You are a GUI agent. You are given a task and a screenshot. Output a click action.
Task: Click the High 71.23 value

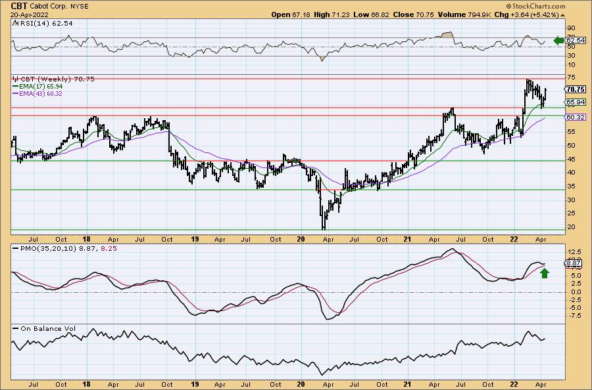[x=333, y=14]
